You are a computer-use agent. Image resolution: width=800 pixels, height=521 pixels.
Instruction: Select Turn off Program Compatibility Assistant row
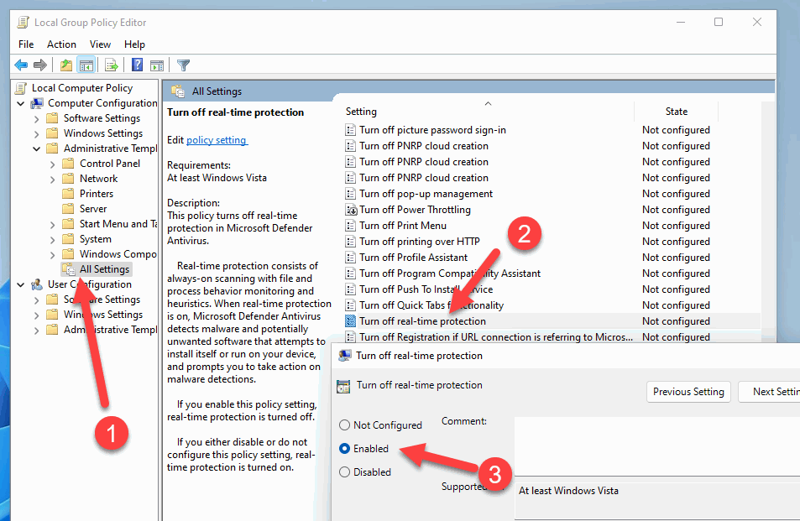pyautogui.click(x=552, y=274)
